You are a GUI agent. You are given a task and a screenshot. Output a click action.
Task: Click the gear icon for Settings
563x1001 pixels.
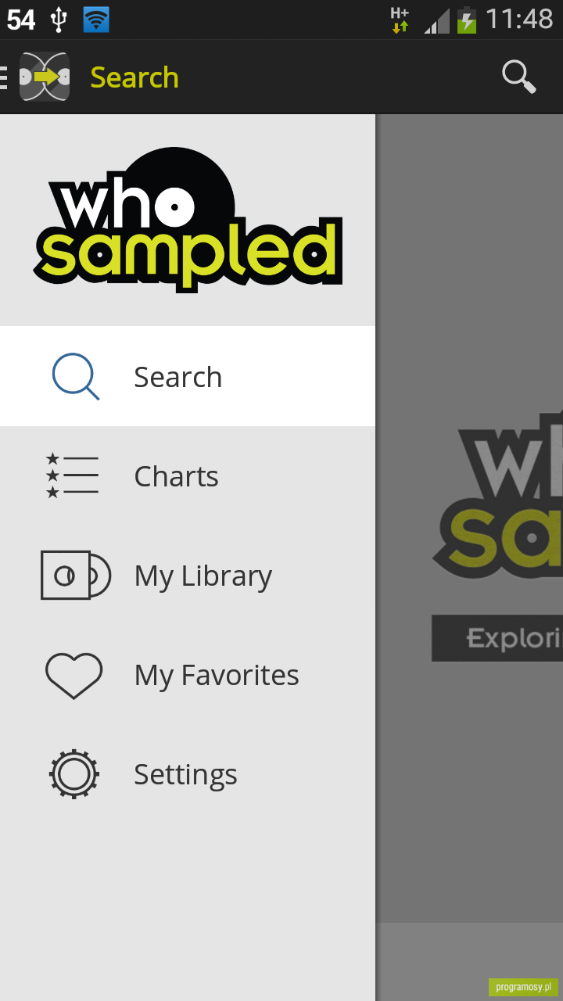click(x=74, y=774)
